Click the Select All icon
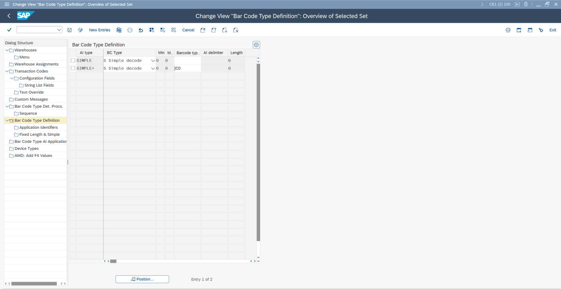This screenshot has width=561, height=289. [x=152, y=30]
